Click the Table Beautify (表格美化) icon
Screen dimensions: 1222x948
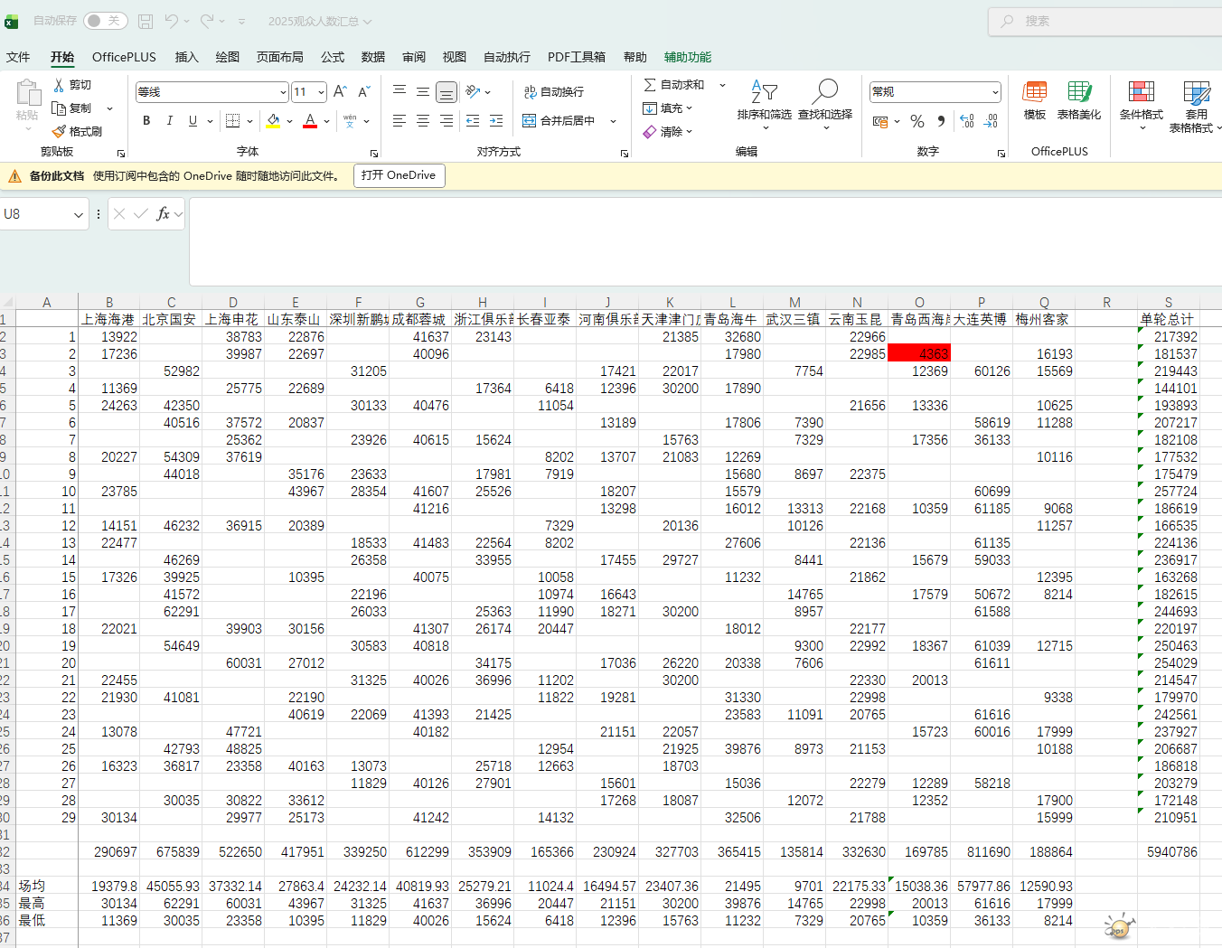[1078, 99]
